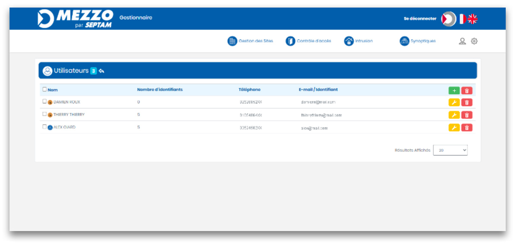Switch language with the French flag icon

[462, 19]
